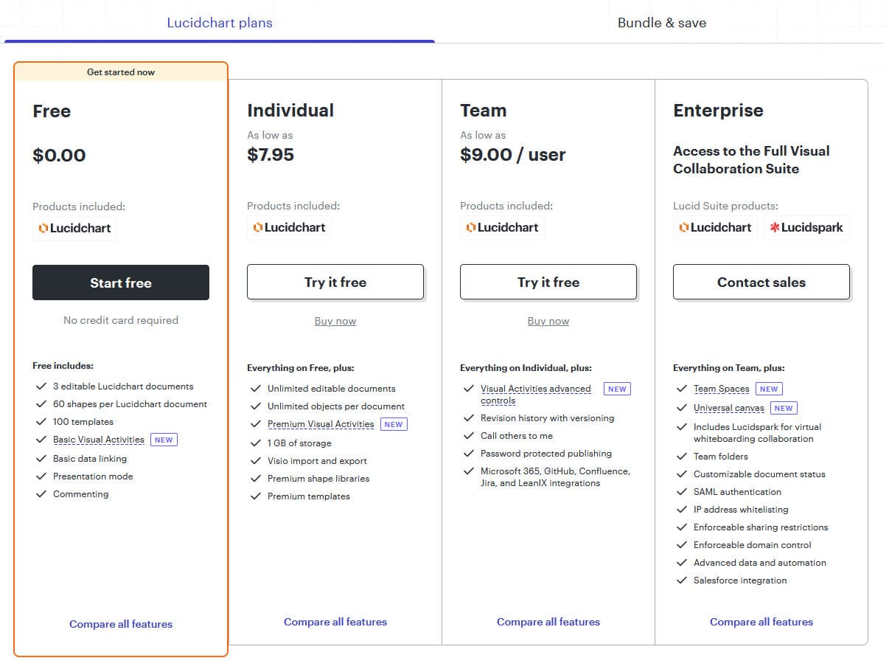Click Premium templates feature text
Image resolution: width=889 pixels, height=669 pixels.
pos(309,496)
